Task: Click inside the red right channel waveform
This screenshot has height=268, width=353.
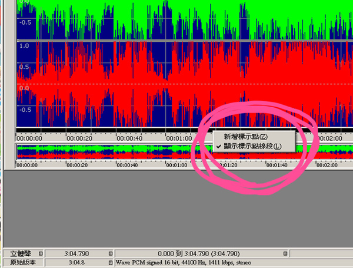Action: point(185,84)
